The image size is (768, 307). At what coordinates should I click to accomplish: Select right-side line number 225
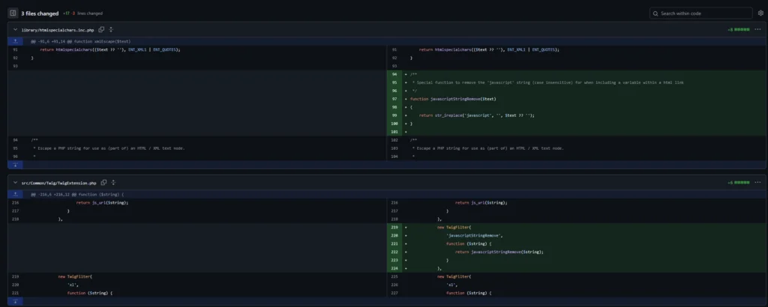(x=394, y=277)
